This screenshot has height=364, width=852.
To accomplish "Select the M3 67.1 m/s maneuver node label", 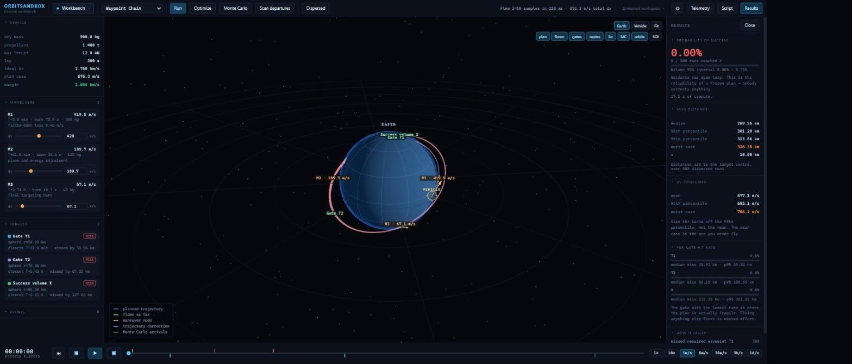I will [400, 224].
